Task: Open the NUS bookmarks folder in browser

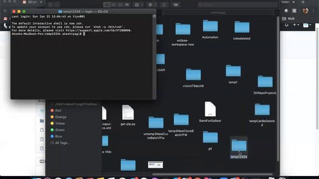Action: tap(289, 18)
